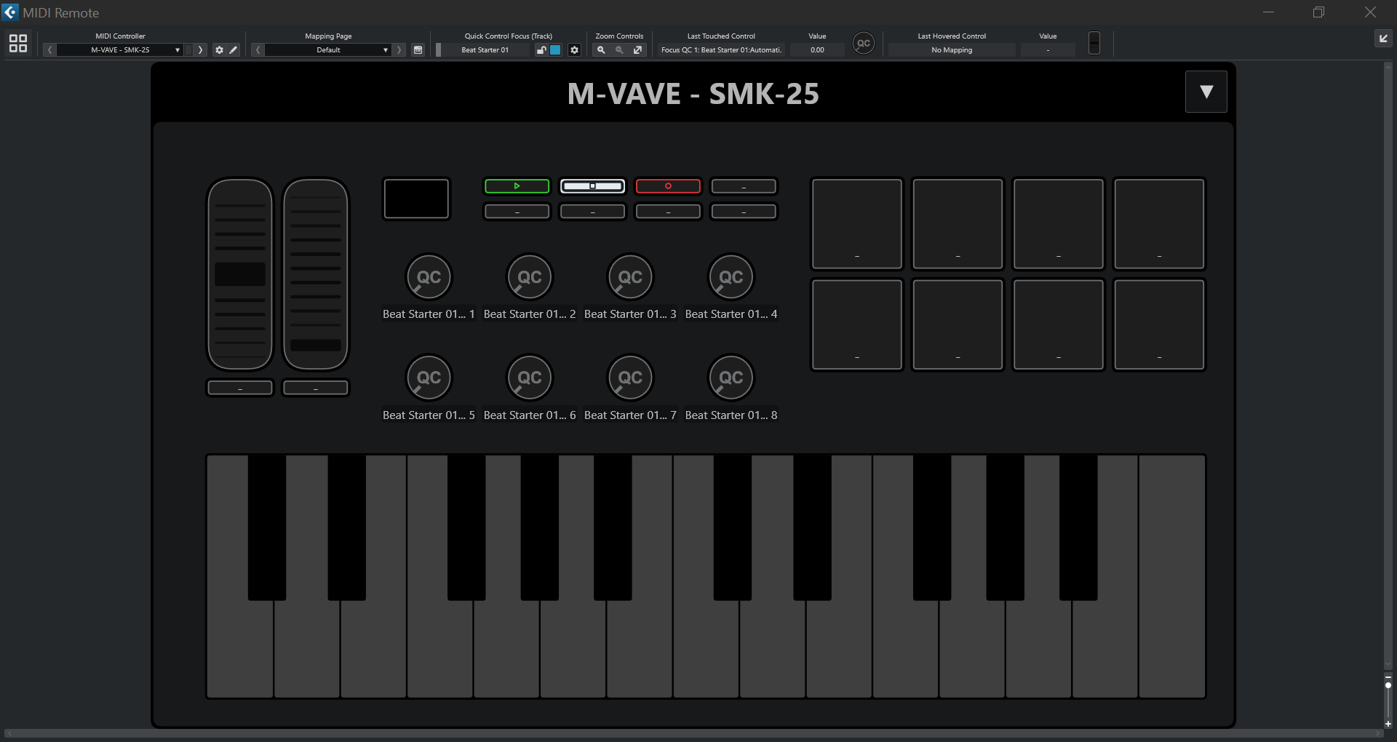
Task: Click QC knob Beat Starter 01... 4
Action: [x=731, y=277]
